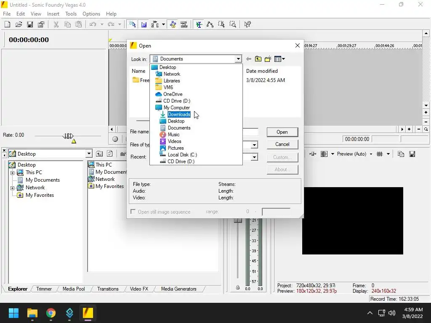431x323 pixels.
Task: Click the Copy icon in the main toolbar
Action: 67,24
